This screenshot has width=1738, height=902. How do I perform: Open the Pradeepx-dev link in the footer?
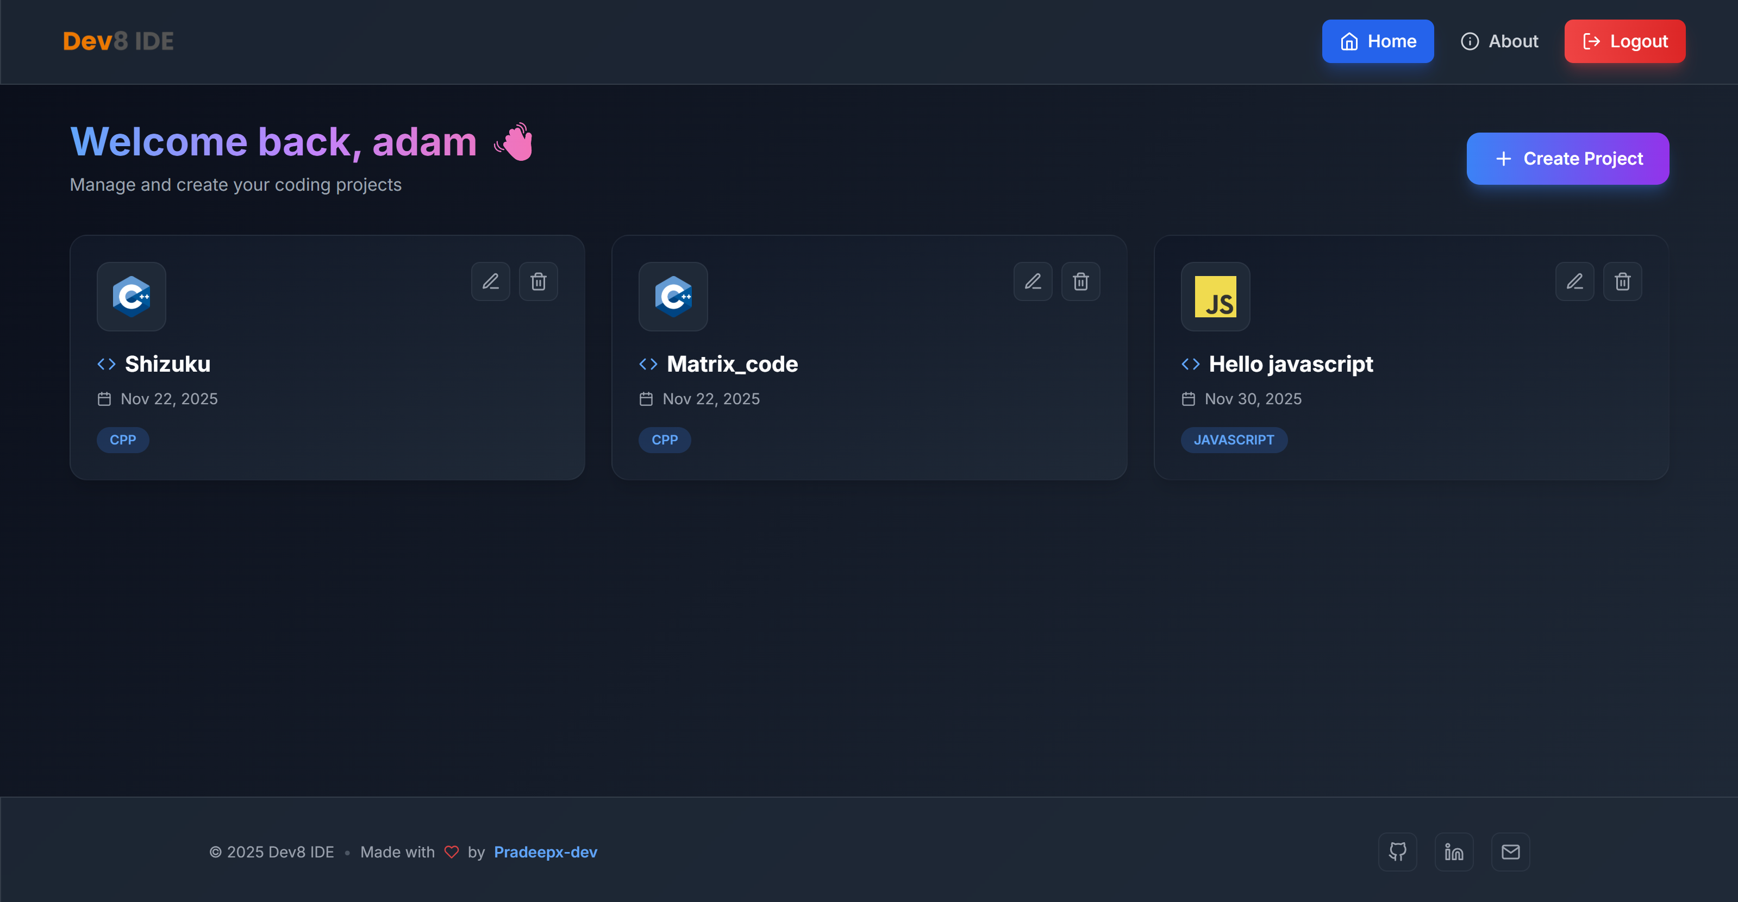[x=545, y=852]
